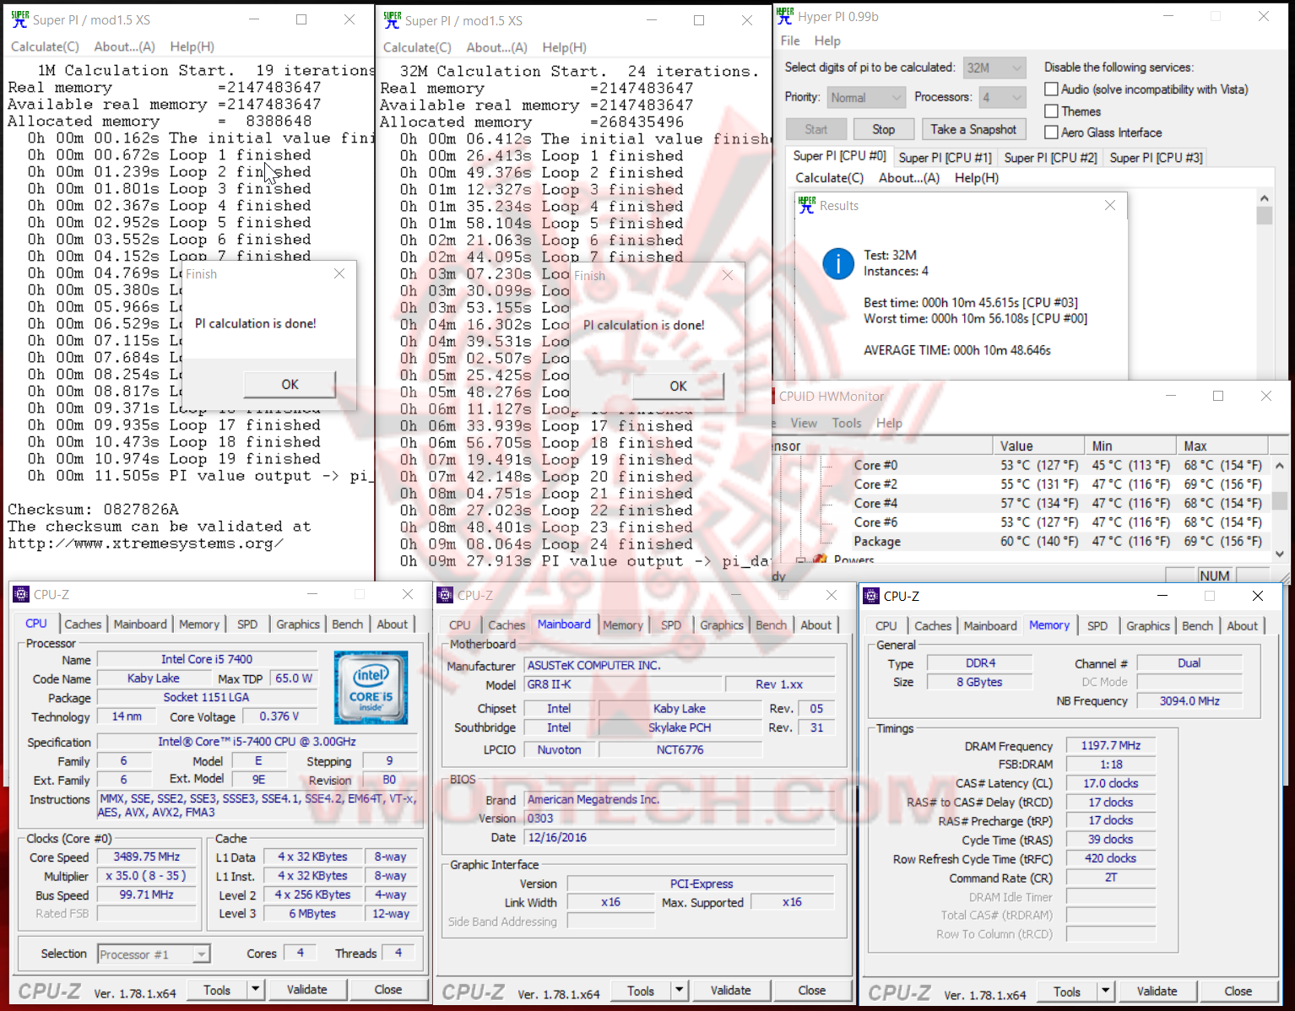
Task: Click the Tools button in the CPU-Z memory Timings window
Action: coord(1066,991)
